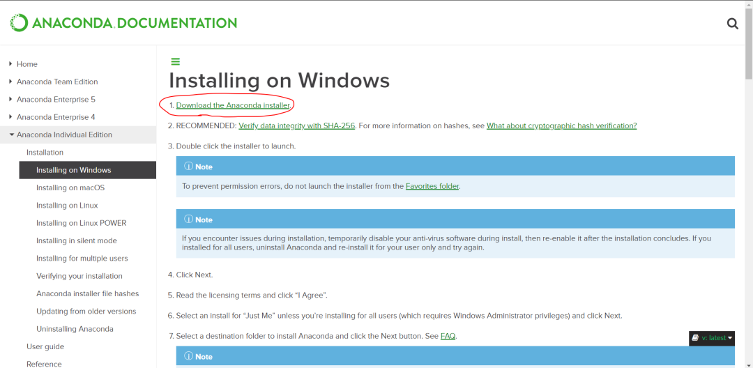Open Installing for multiple users
753x368 pixels.
(82, 258)
